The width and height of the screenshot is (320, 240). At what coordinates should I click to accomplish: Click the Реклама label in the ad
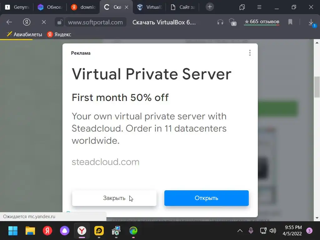[x=81, y=53]
